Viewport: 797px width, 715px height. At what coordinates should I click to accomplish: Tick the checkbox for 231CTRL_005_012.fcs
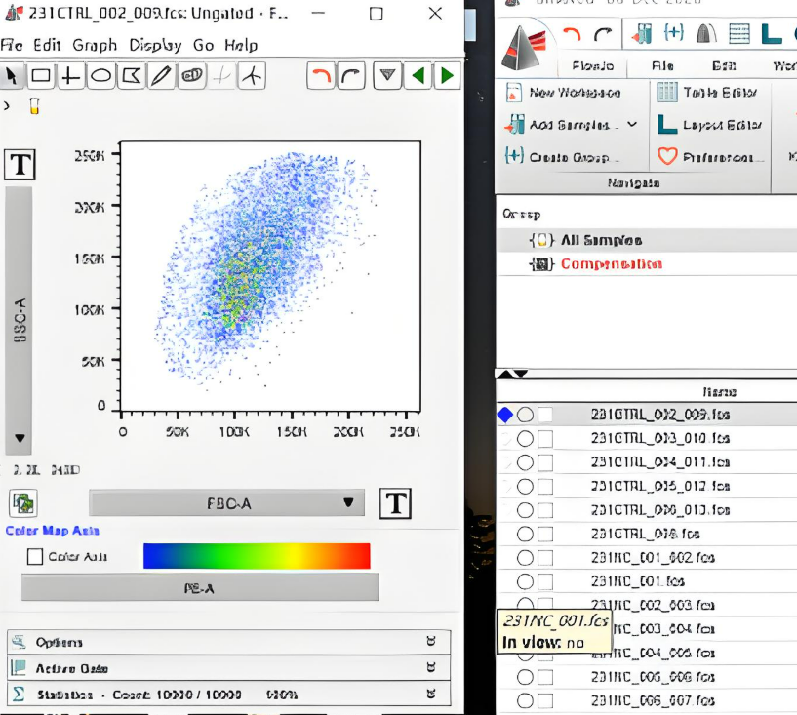pyautogui.click(x=545, y=487)
